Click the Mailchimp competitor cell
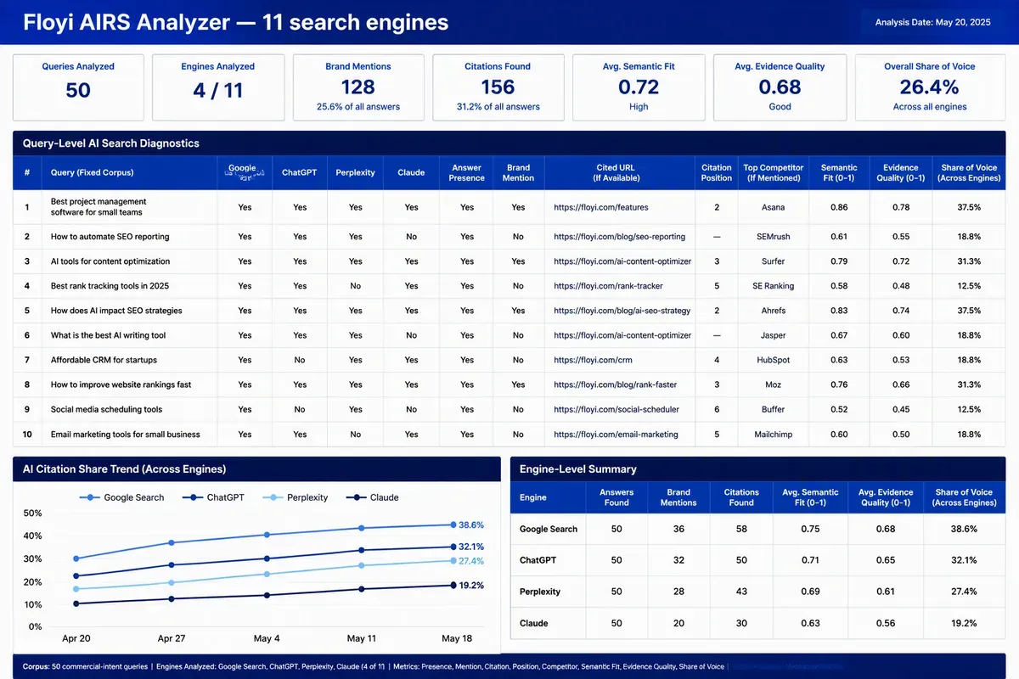This screenshot has height=679, width=1019. click(x=773, y=434)
